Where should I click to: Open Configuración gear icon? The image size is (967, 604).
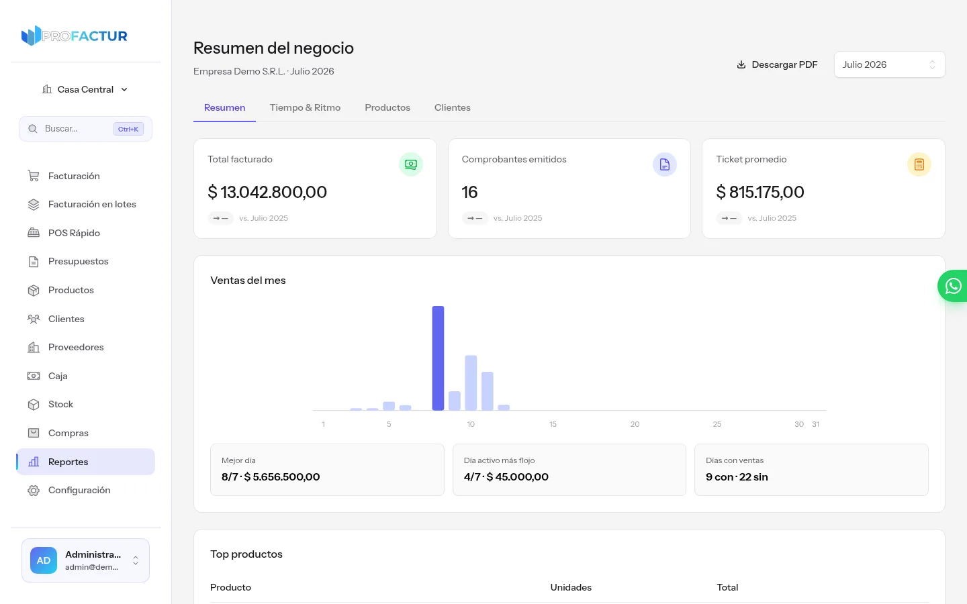coord(34,491)
